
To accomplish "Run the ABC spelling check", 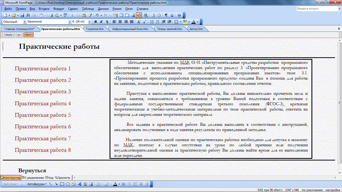I will pyautogui.click(x=65, y=15).
